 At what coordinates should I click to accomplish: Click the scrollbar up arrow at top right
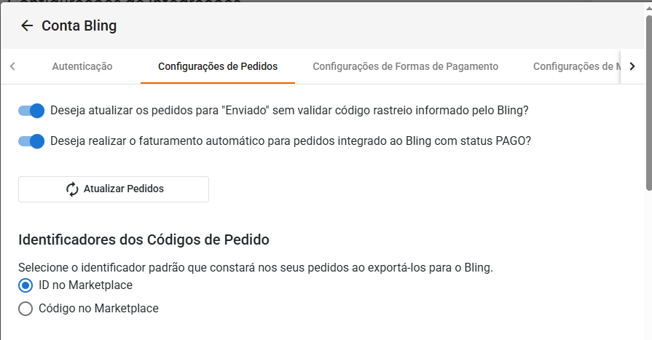pyautogui.click(x=648, y=9)
